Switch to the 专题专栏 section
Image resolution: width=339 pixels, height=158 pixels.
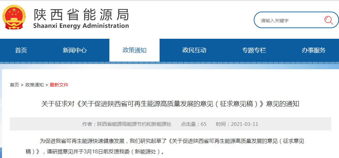[254, 50]
